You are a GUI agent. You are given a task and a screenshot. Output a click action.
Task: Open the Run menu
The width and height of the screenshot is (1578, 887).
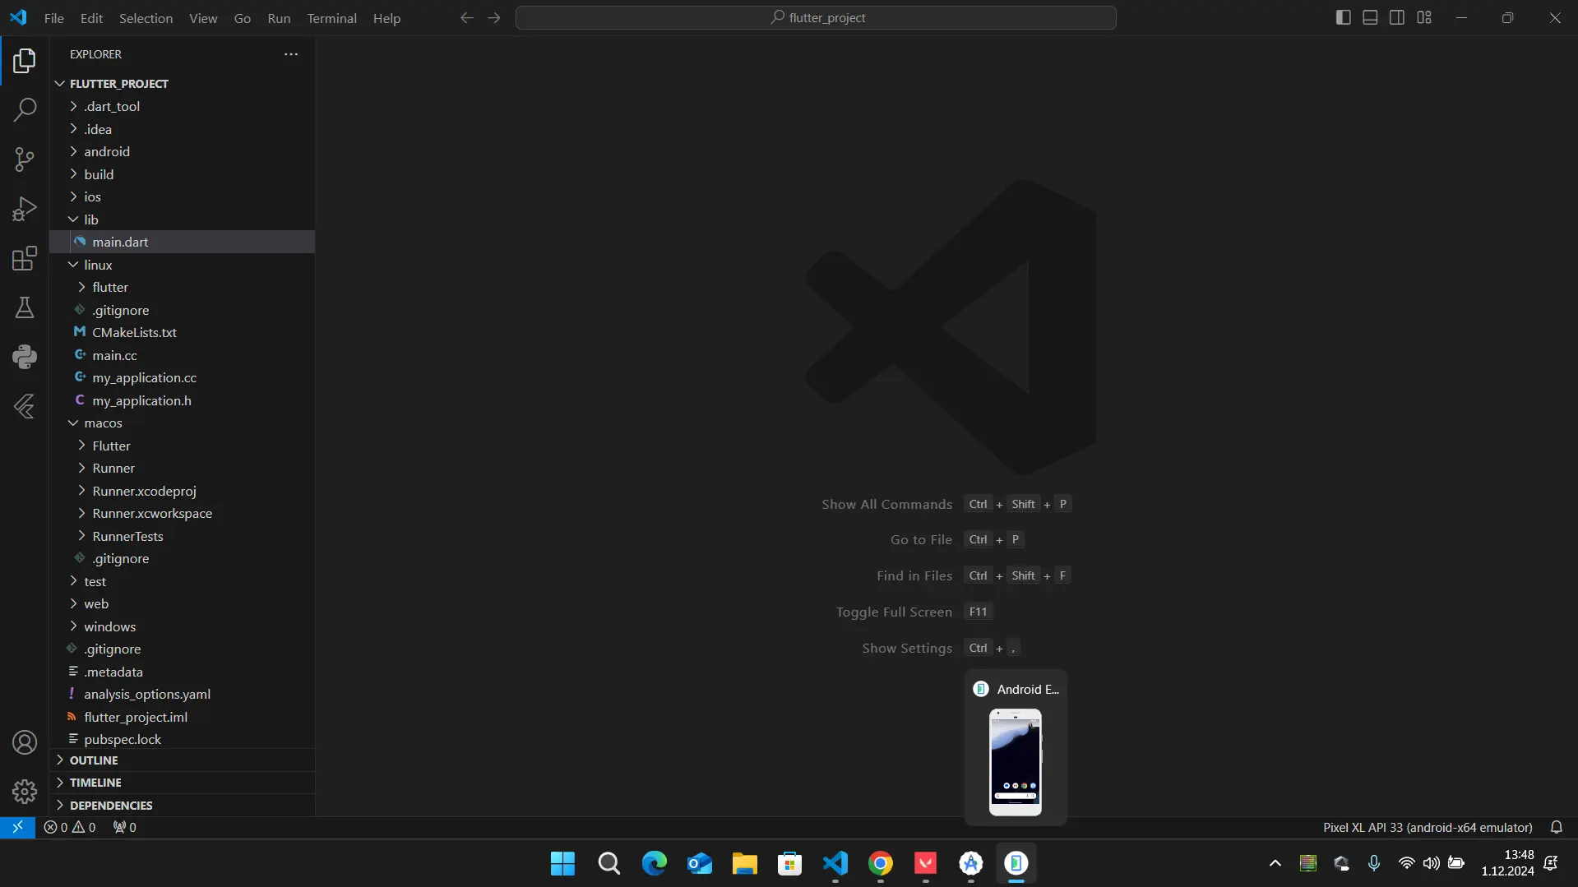click(279, 18)
